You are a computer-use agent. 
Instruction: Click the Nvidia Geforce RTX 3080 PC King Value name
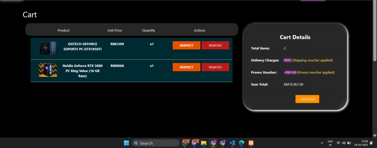(x=83, y=71)
